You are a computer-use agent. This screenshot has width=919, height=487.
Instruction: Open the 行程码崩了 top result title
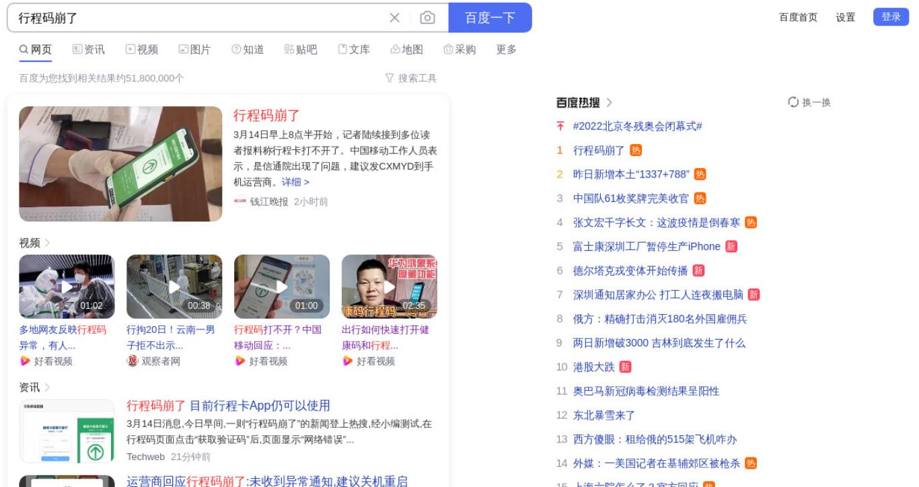tap(266, 115)
